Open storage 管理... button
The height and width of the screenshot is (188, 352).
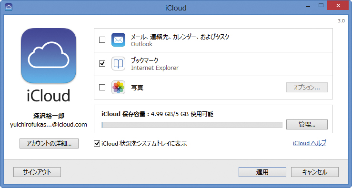(307, 125)
